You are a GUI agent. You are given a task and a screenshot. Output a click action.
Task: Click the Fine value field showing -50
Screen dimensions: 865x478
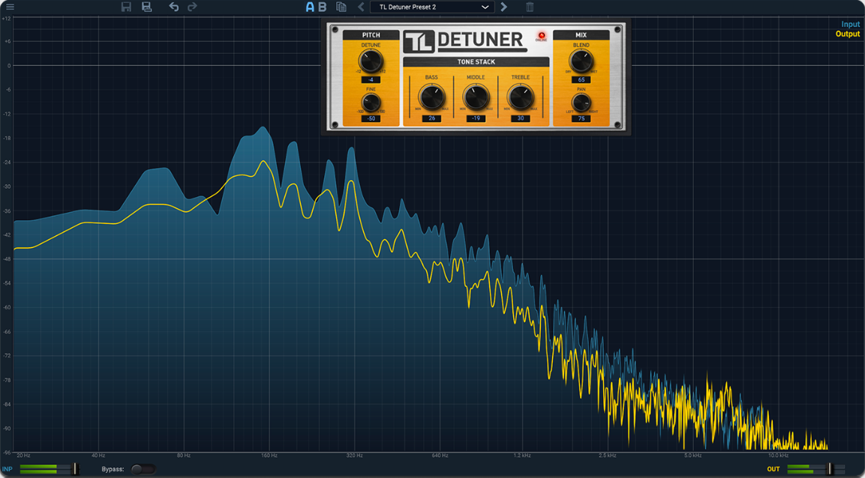pyautogui.click(x=371, y=118)
